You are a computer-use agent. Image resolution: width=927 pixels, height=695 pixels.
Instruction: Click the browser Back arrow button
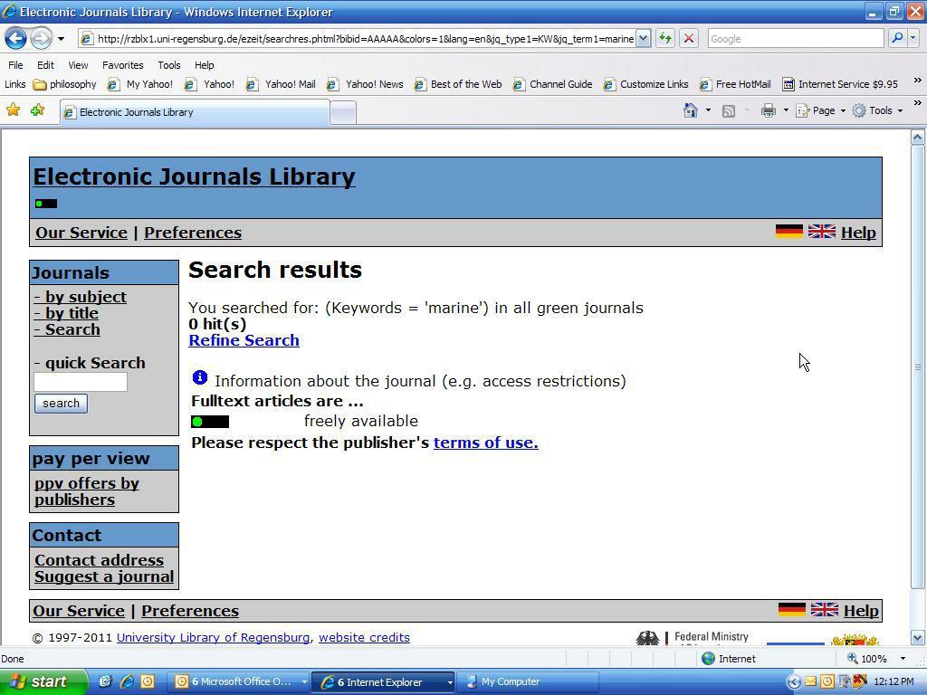16,39
